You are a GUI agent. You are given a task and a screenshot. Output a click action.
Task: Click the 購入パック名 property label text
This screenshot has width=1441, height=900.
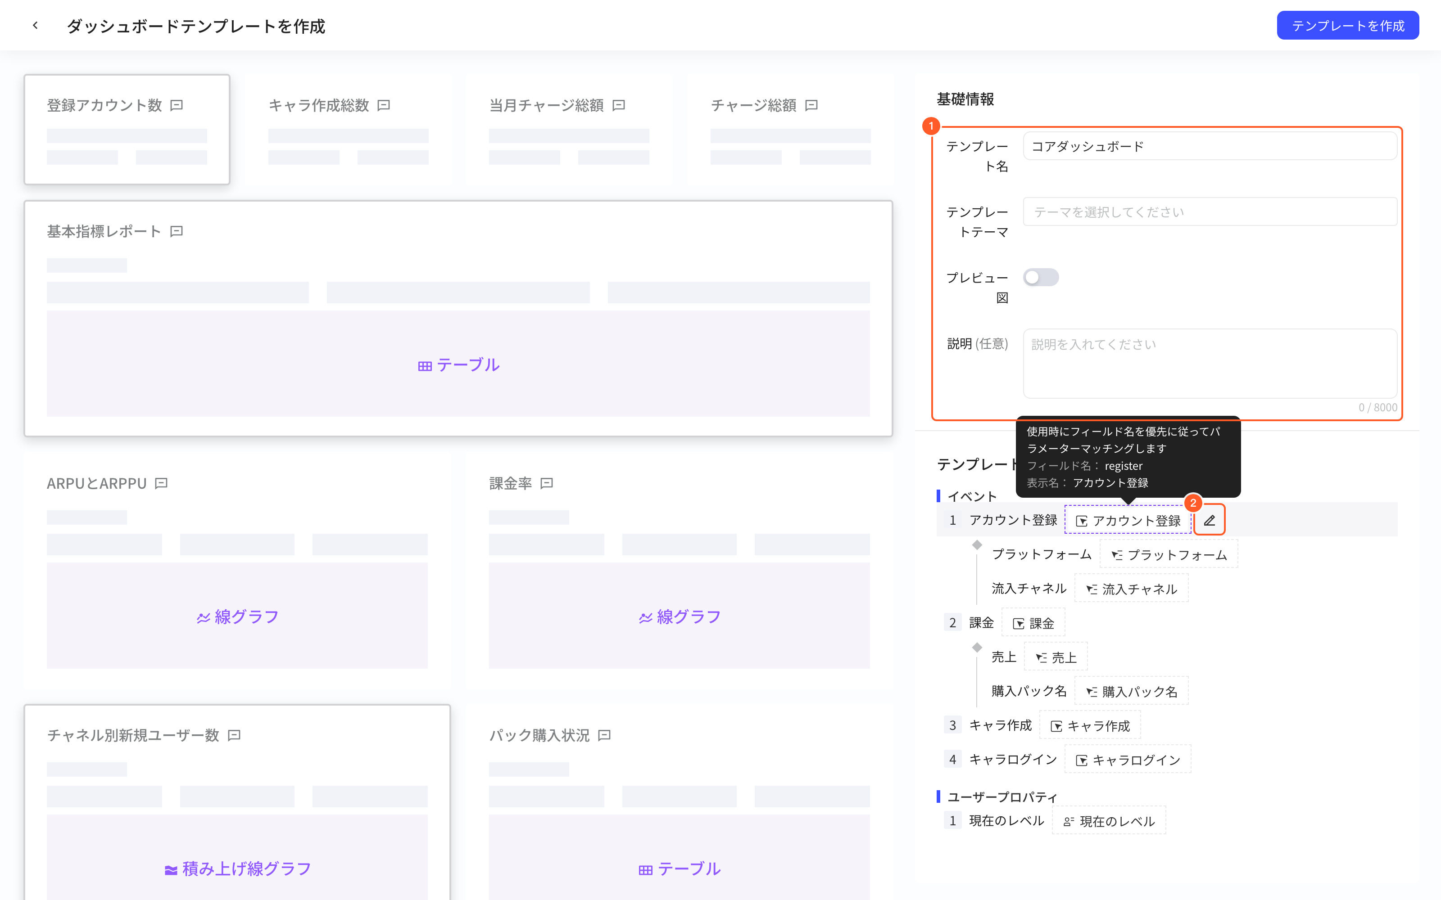pos(1029,690)
